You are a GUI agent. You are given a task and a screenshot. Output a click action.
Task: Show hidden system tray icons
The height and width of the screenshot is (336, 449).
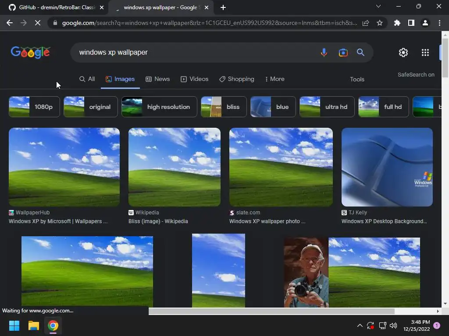[360, 325]
